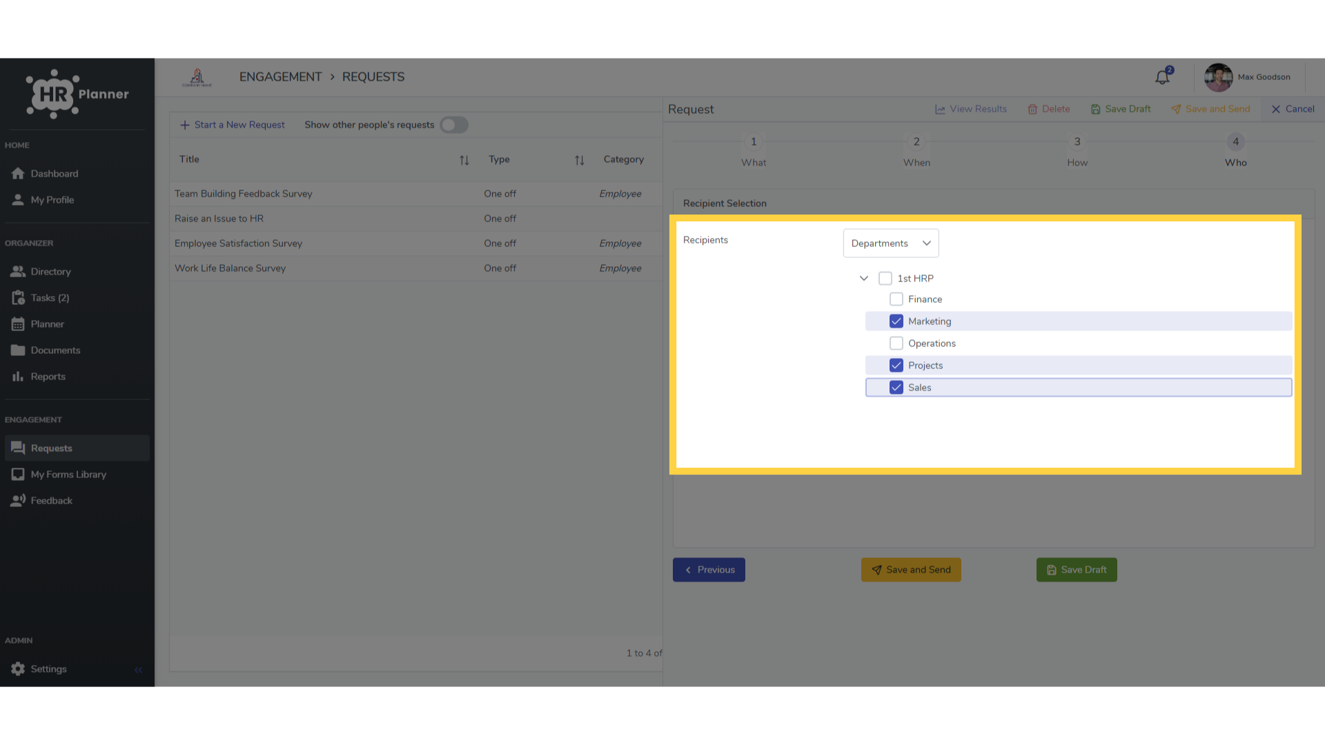This screenshot has width=1325, height=745.
Task: Go to step 3 How
Action: tap(1077, 151)
